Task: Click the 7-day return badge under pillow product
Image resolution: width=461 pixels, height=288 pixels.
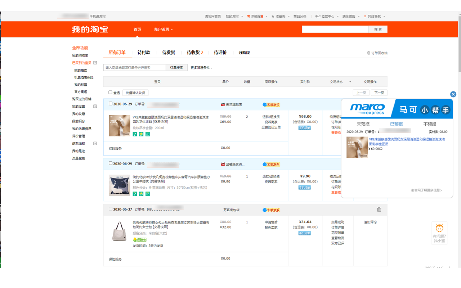Action: pos(135,194)
